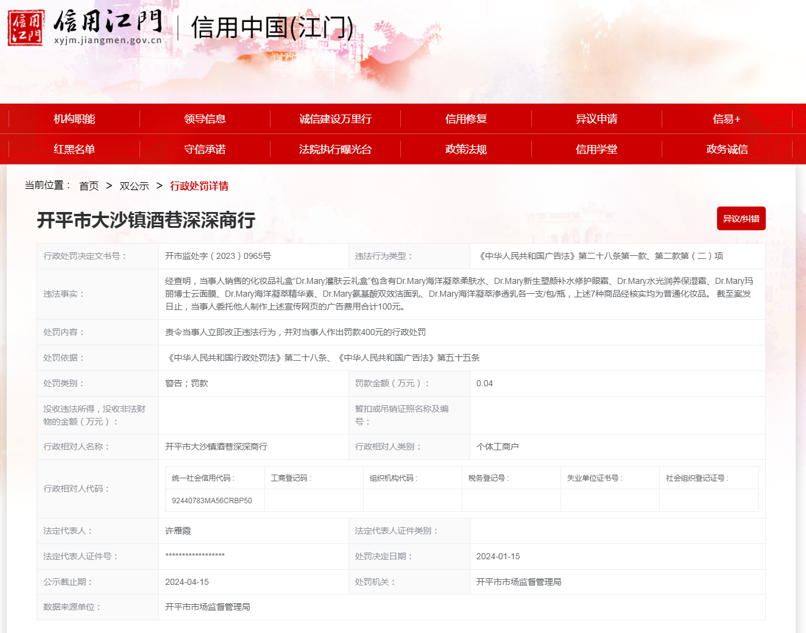The height and width of the screenshot is (633, 806).
Task: Select the 广告法 第二十八条 violation type value
Action: [599, 256]
